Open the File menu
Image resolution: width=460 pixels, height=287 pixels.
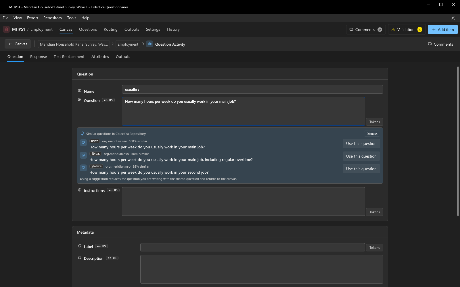(5, 18)
